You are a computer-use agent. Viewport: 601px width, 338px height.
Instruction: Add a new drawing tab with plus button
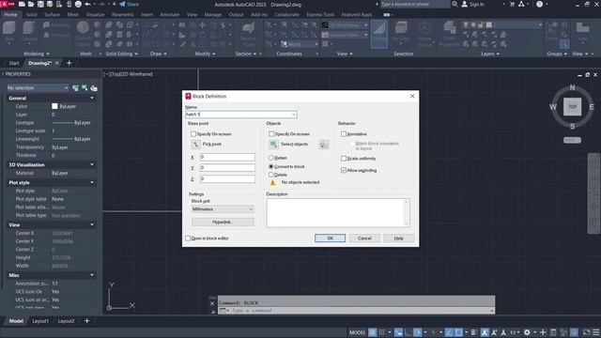pos(69,63)
